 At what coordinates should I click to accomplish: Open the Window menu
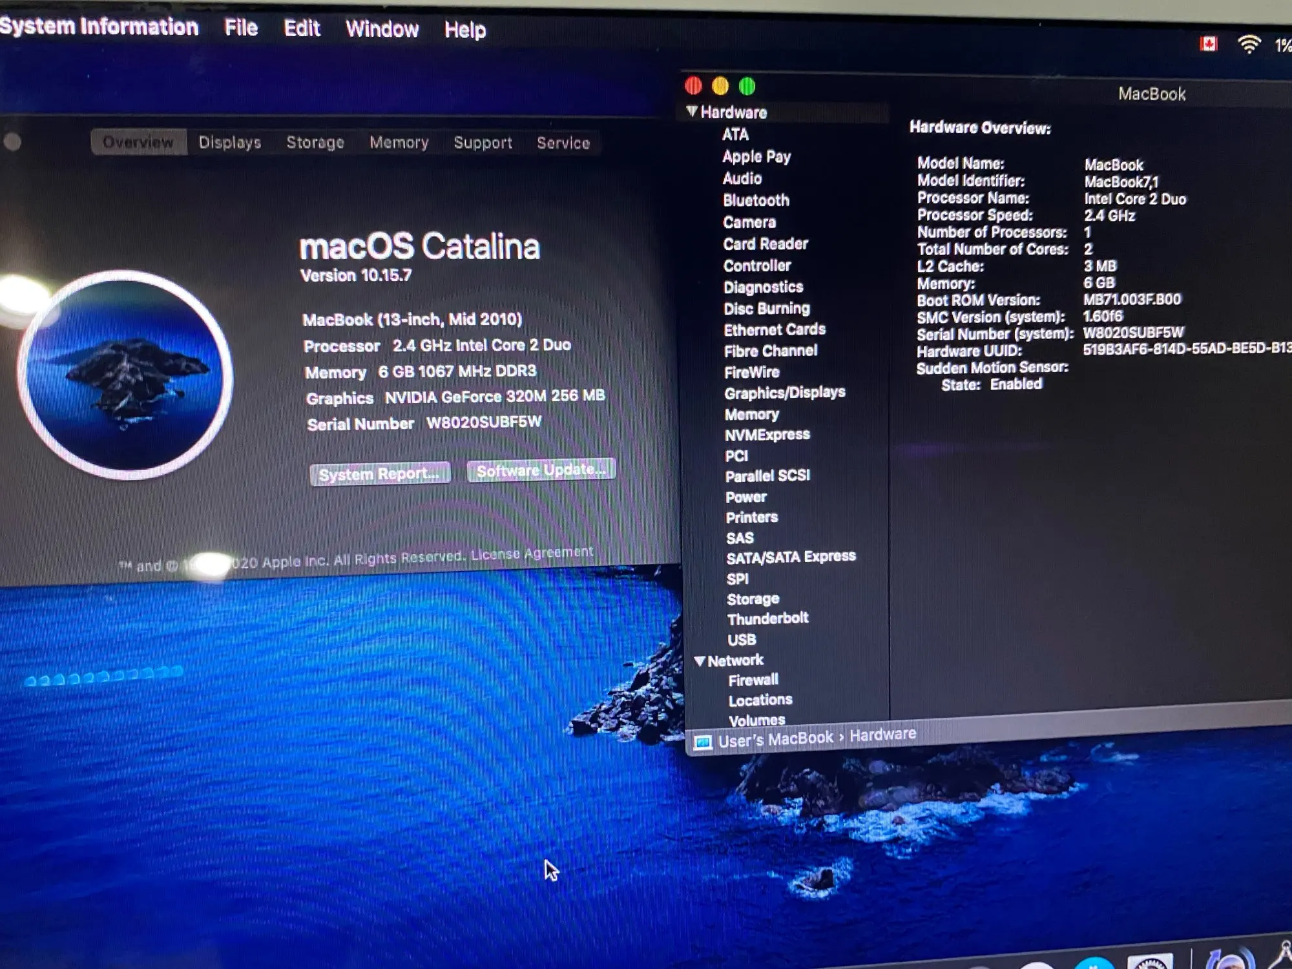pyautogui.click(x=382, y=29)
